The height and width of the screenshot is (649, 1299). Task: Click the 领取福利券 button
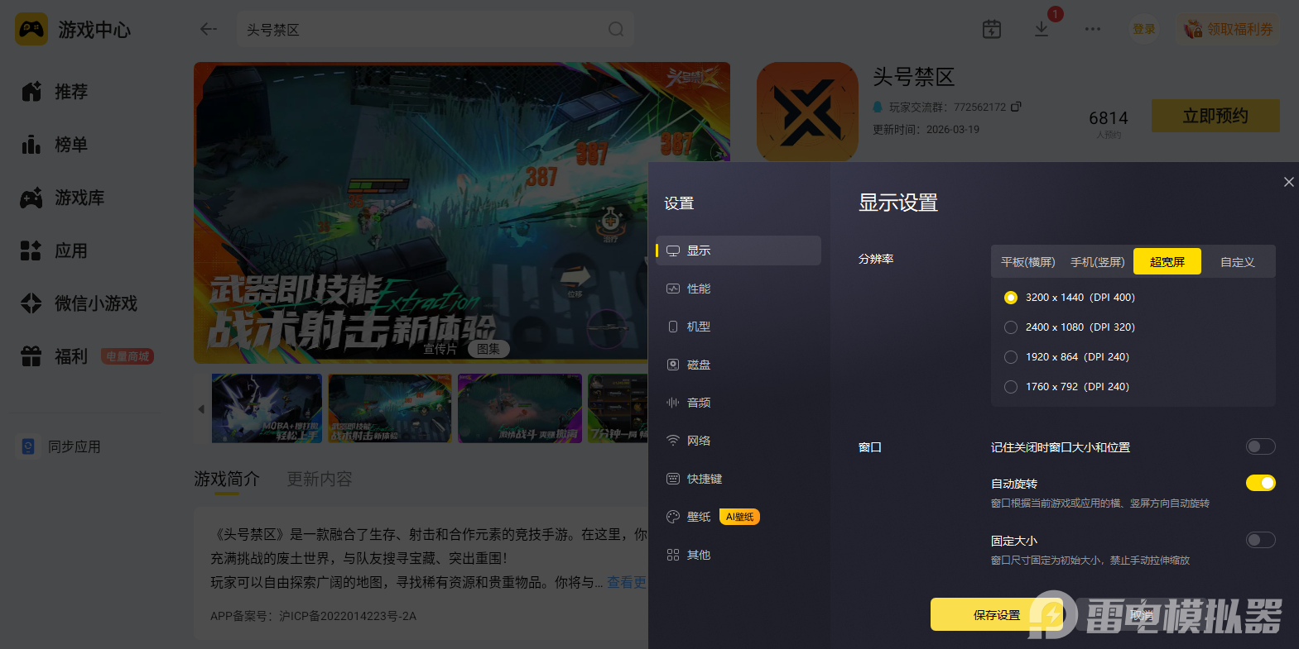pyautogui.click(x=1229, y=29)
